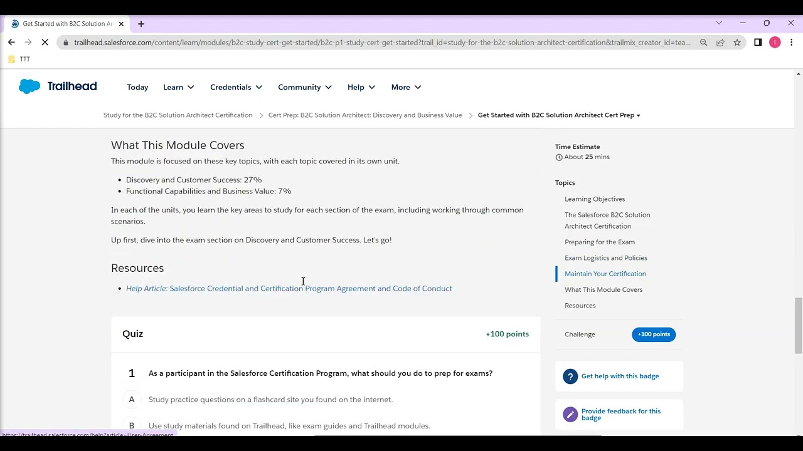Viewport: 803px width, 451px height.
Task: Click the Get help question mark icon
Action: point(570,376)
